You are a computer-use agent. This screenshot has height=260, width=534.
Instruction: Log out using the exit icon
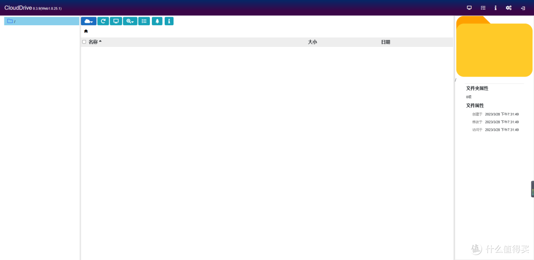tap(523, 8)
